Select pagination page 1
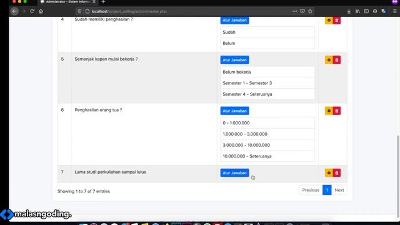The width and height of the screenshot is (400, 225). (x=327, y=190)
